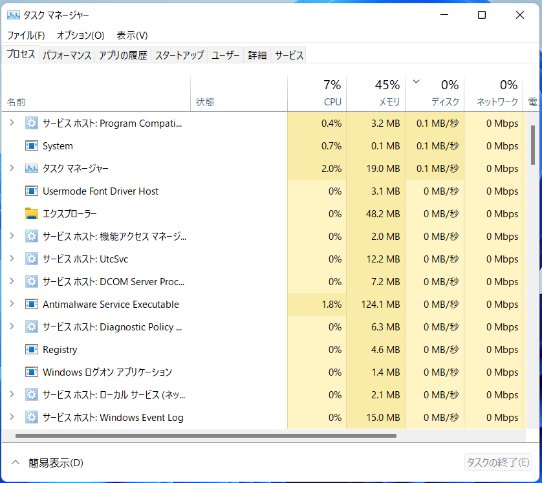The image size is (542, 483).
Task: Click the Usermode Font Driver Host icon
Action: 32,191
